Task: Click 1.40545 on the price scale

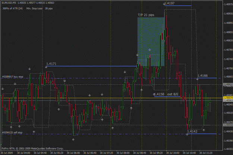Action: tap(228, 104)
